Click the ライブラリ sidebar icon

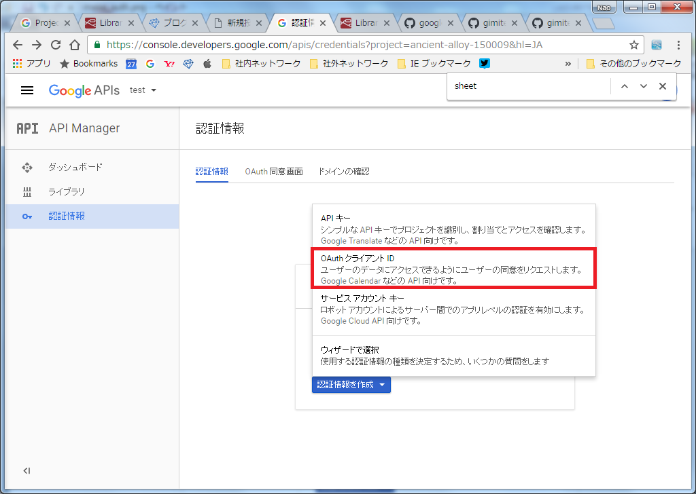click(x=27, y=192)
